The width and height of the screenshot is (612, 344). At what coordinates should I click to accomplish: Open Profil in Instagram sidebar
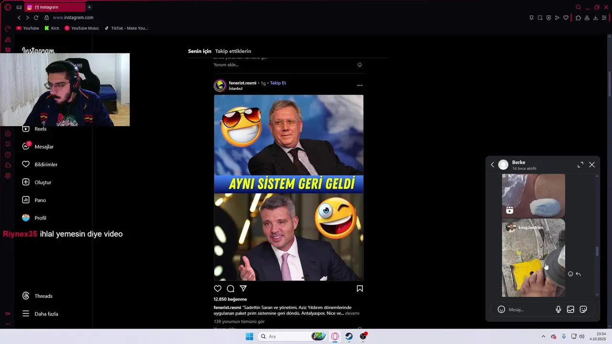pos(33,218)
